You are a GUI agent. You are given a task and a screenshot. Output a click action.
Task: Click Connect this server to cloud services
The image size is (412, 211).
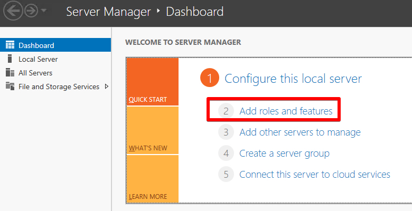click(315, 175)
